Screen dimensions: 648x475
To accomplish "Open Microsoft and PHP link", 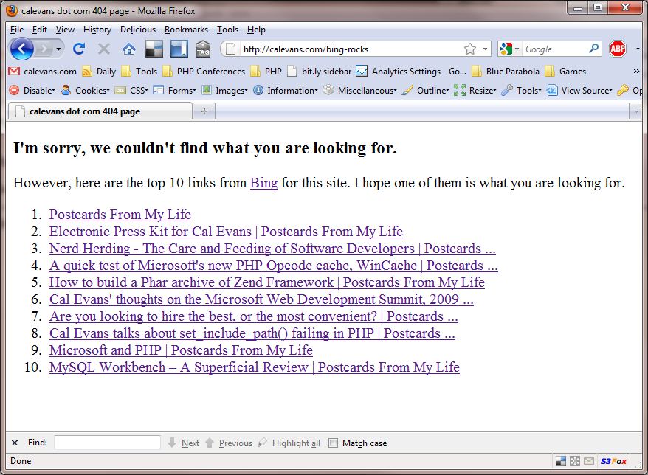I will point(181,350).
